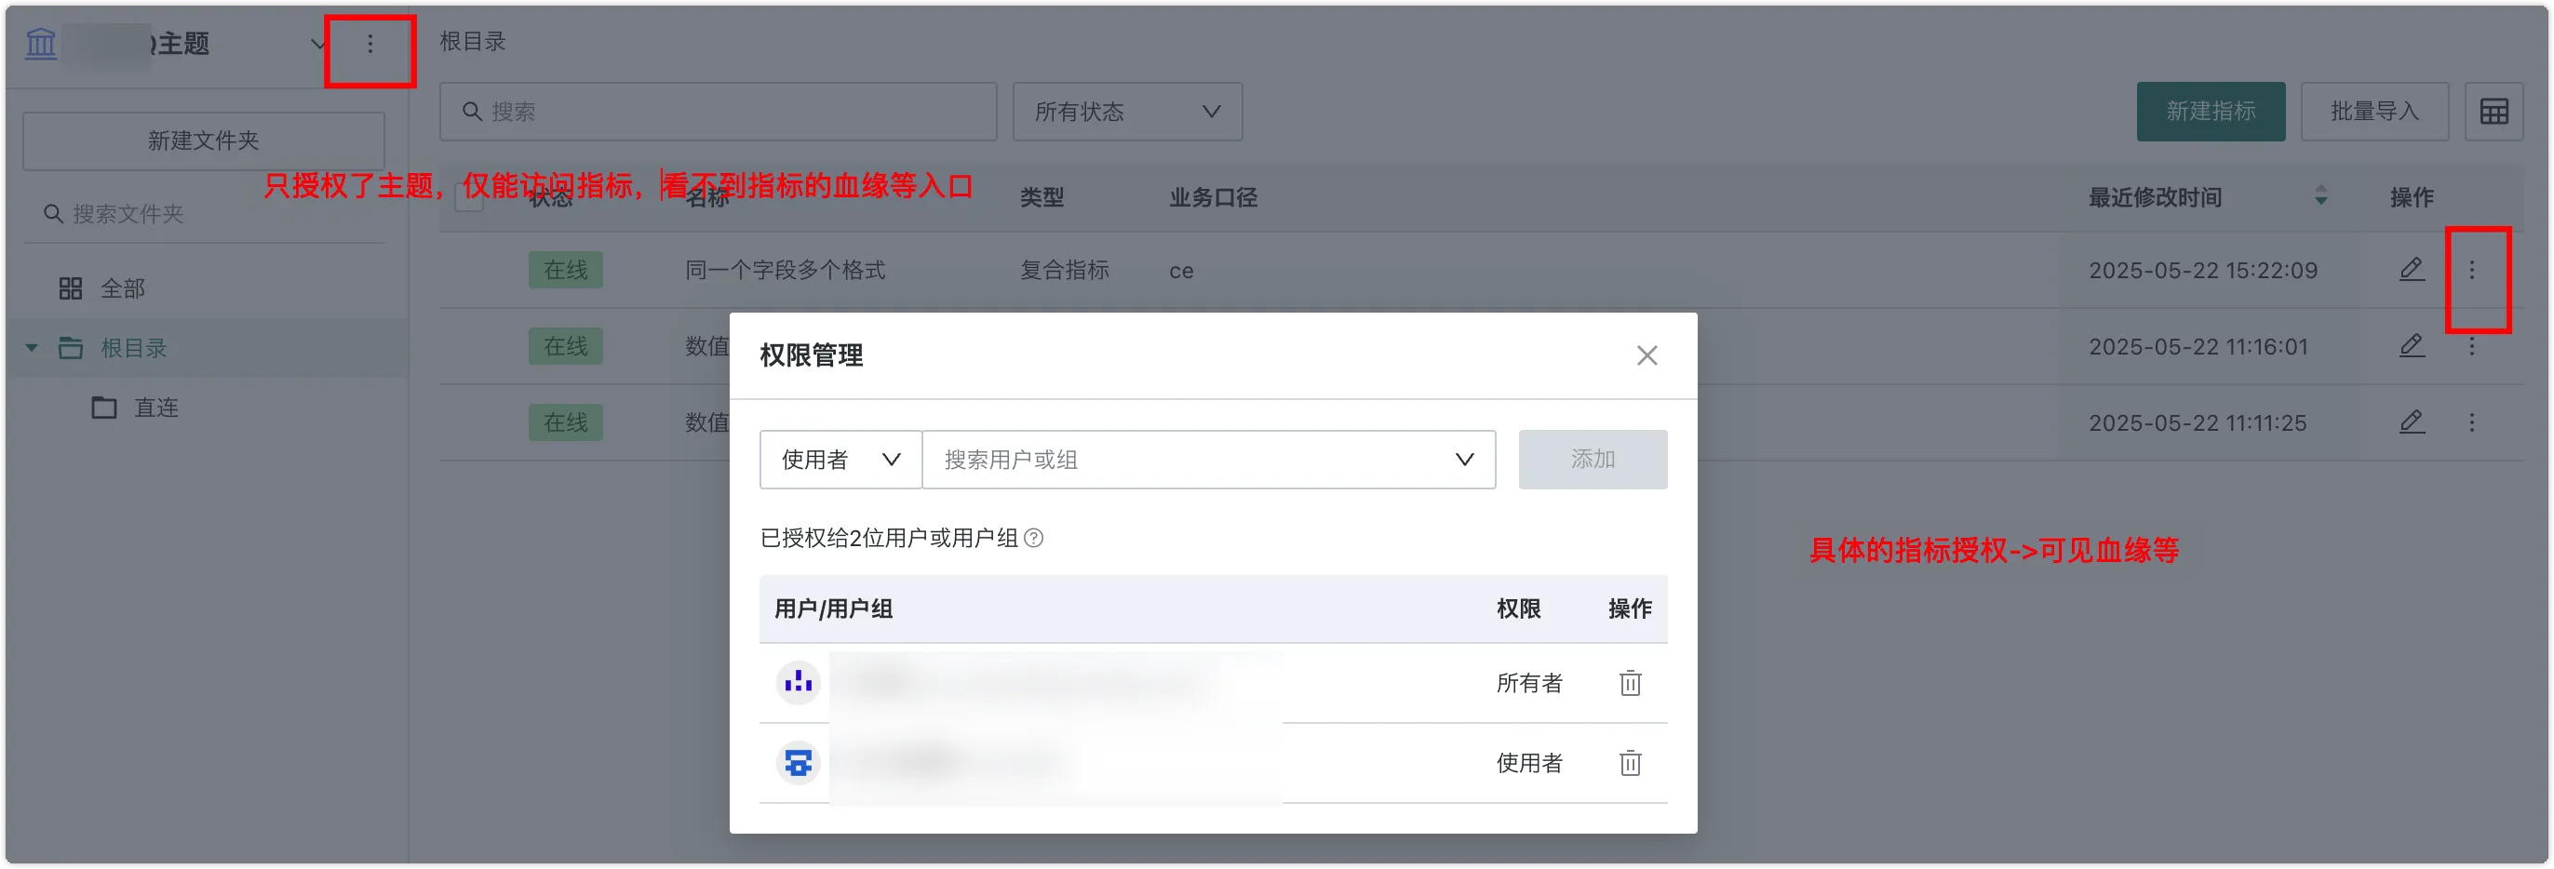The width and height of the screenshot is (2554, 869).
Task: Click the 复合指标 type cell
Action: pos(1064,271)
